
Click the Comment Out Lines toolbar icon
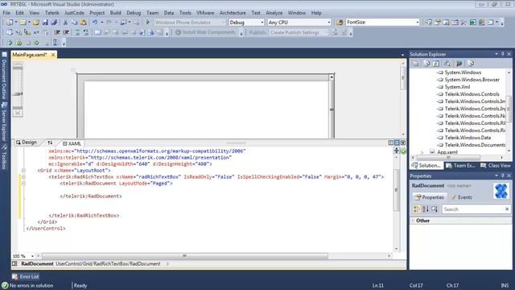77,32
